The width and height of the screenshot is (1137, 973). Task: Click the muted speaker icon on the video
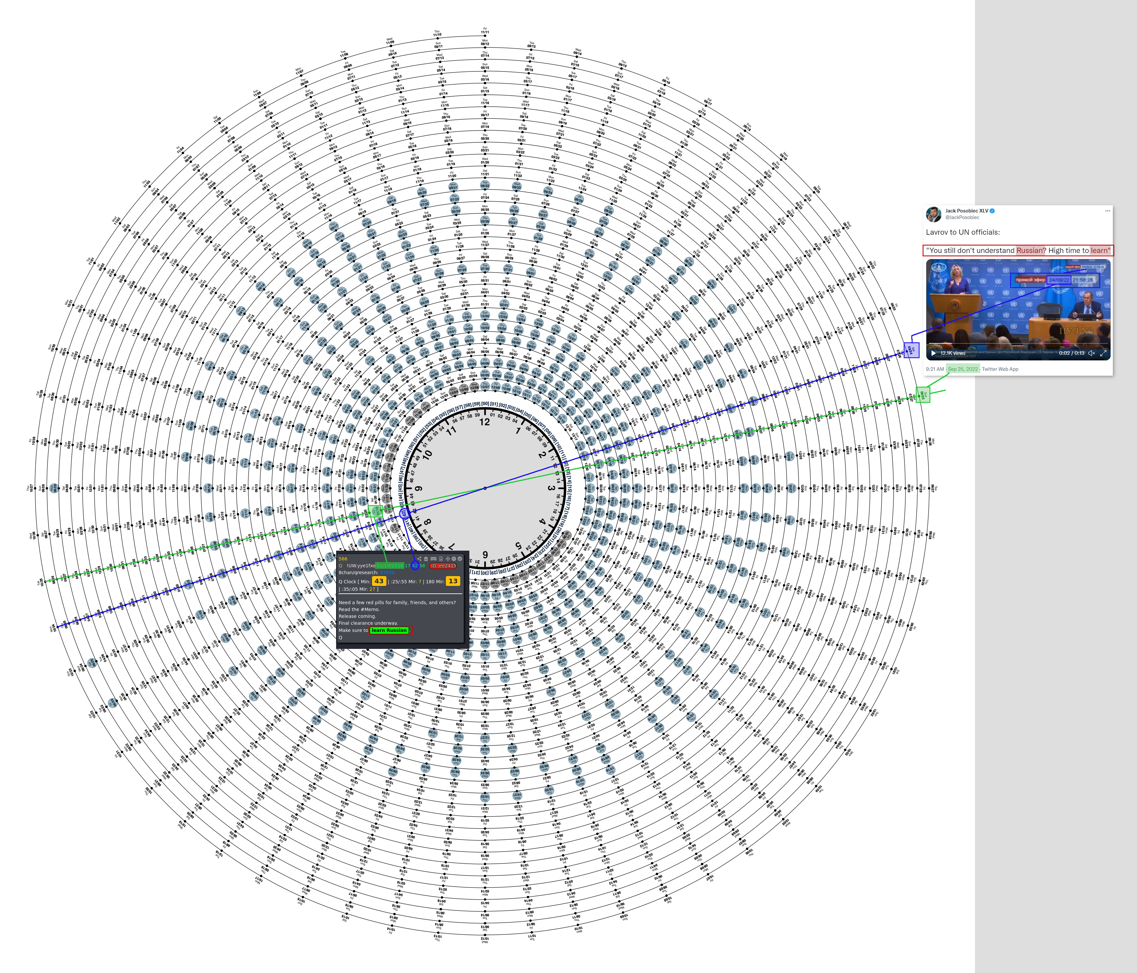(x=1092, y=353)
